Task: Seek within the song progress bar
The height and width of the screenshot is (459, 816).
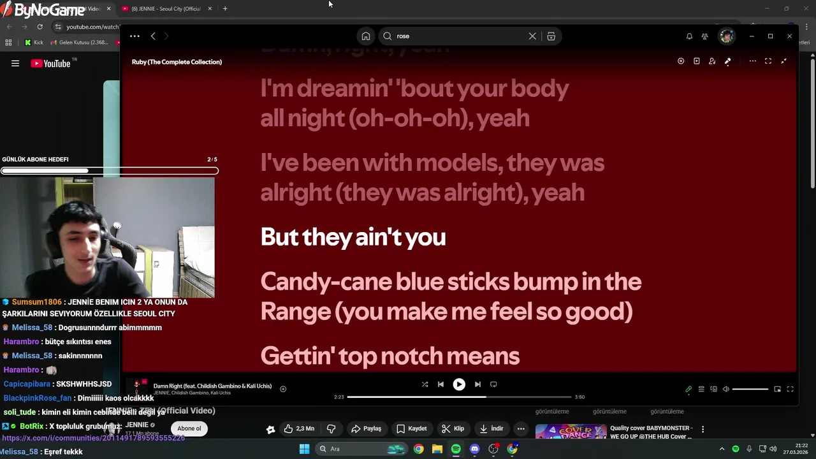Action: point(459,397)
